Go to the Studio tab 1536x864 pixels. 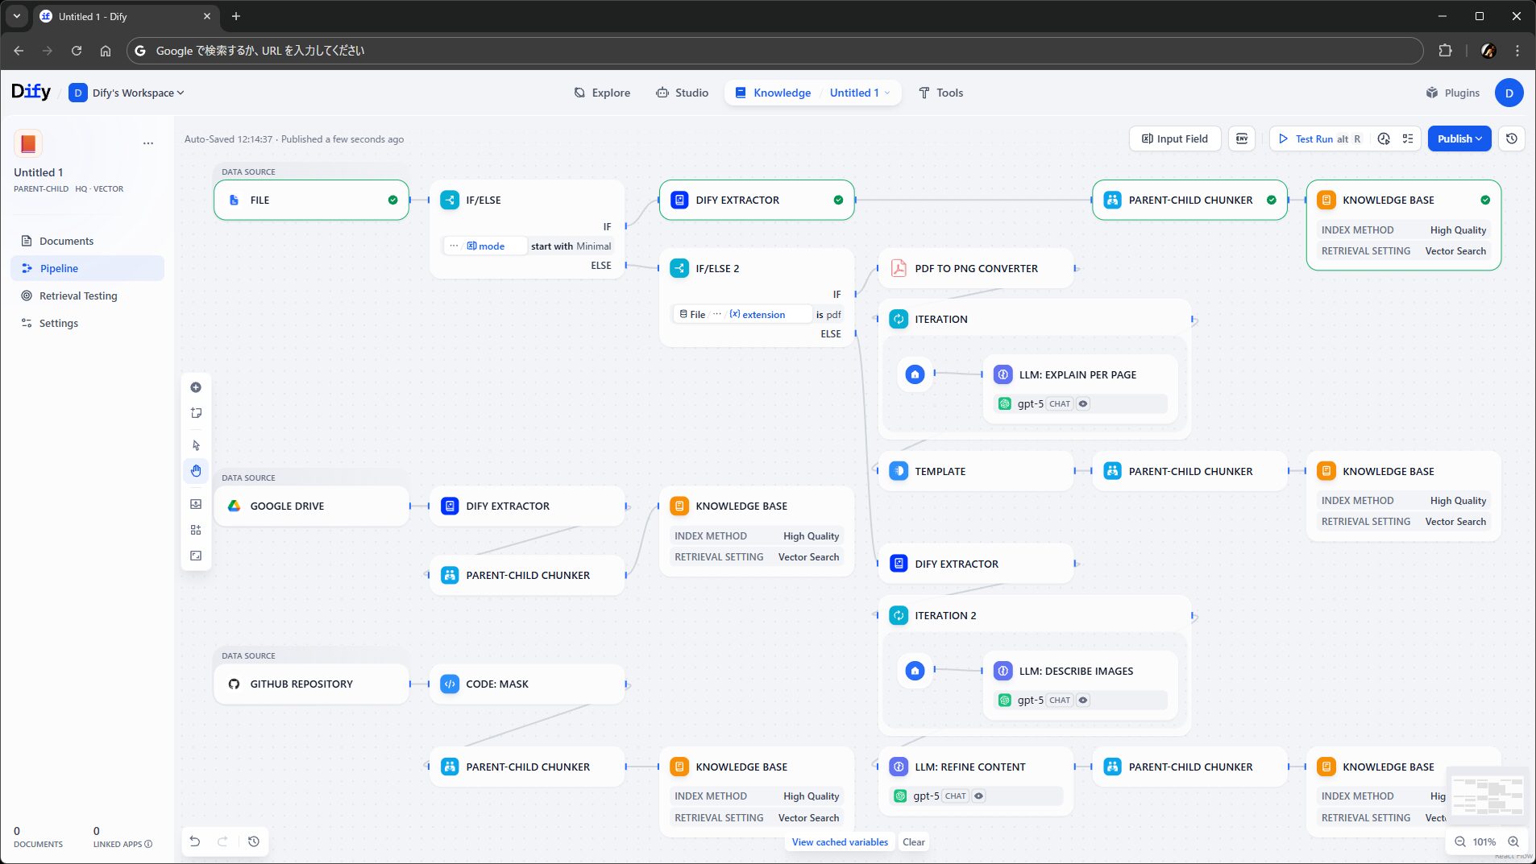[x=682, y=93]
